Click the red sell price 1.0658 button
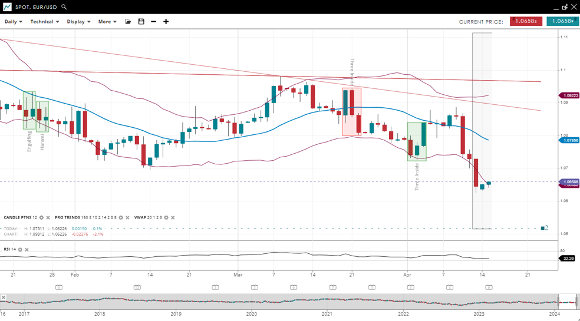Image resolution: width=580 pixels, height=321 pixels. point(526,21)
